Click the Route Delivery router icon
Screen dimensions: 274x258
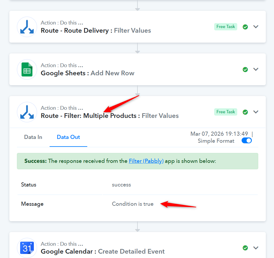[27, 27]
